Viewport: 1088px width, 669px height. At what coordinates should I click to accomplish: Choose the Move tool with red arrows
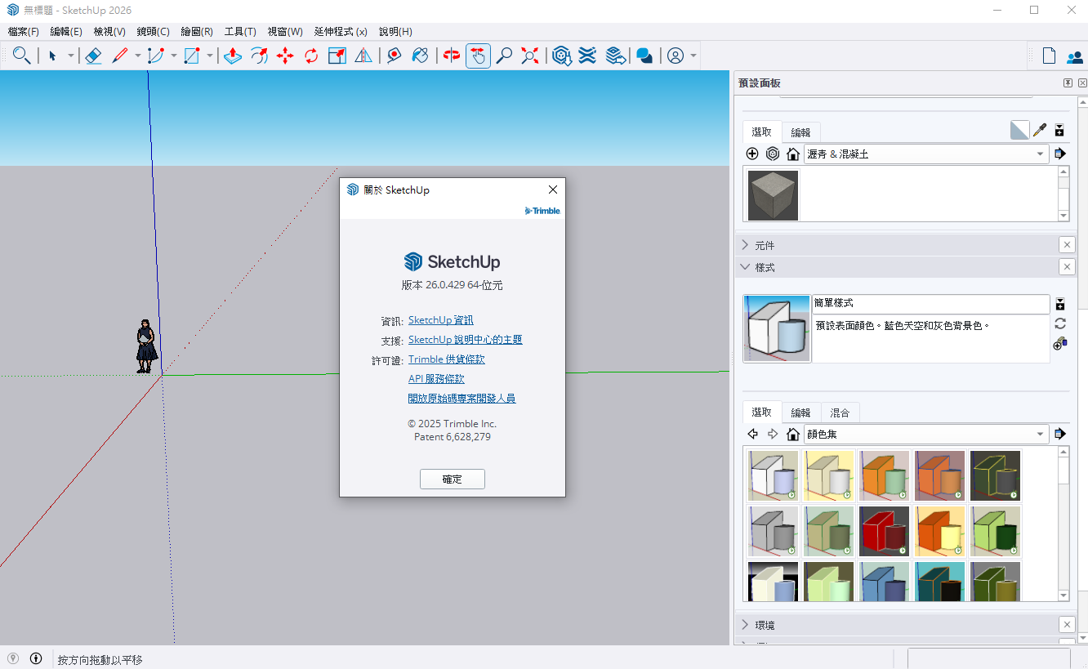pyautogui.click(x=285, y=56)
